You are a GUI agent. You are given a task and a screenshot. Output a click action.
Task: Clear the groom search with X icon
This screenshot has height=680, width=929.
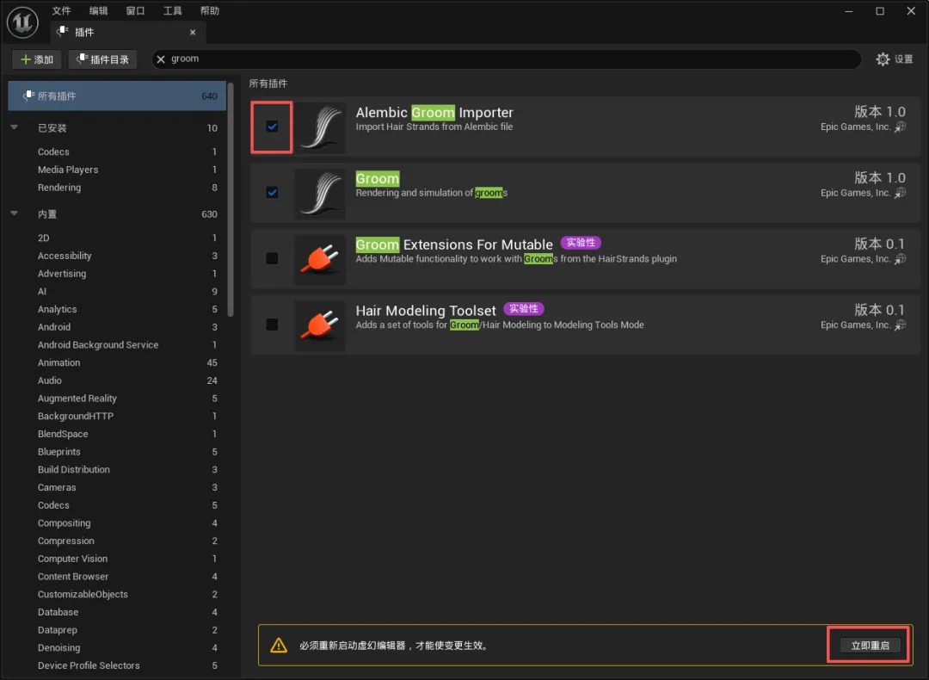[161, 59]
